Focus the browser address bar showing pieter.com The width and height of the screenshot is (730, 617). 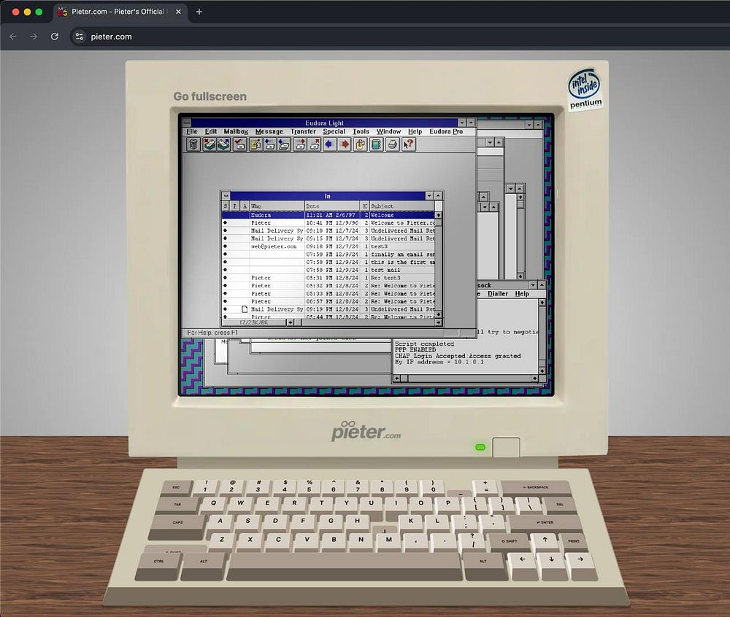coord(400,36)
